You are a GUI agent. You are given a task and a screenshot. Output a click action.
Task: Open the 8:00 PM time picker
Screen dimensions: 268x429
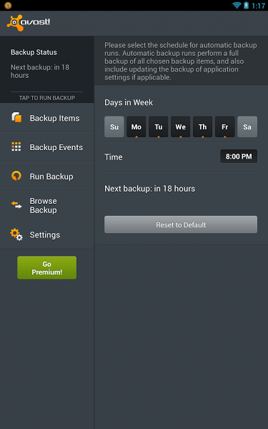pos(239,156)
